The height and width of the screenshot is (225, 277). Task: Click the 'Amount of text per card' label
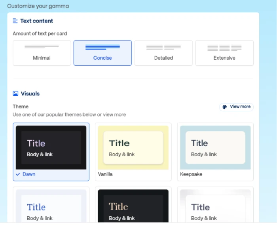tap(40, 34)
